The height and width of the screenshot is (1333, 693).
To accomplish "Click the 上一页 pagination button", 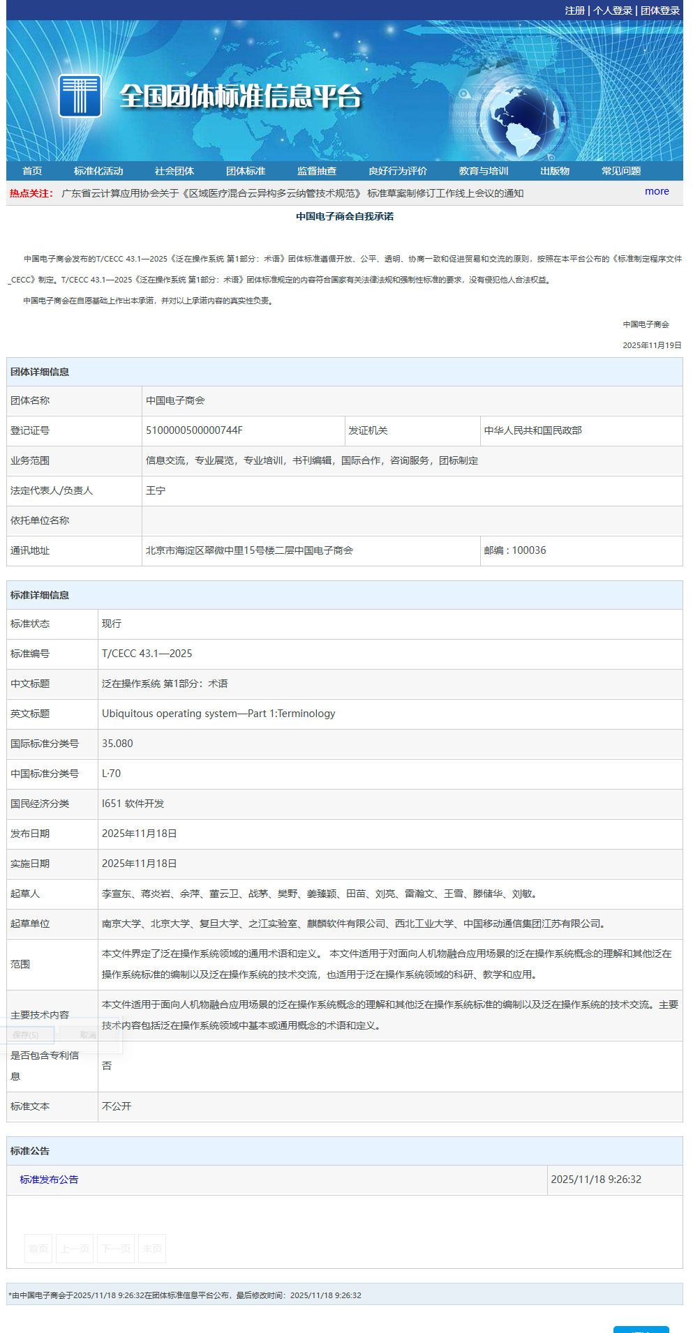I will (x=75, y=1249).
